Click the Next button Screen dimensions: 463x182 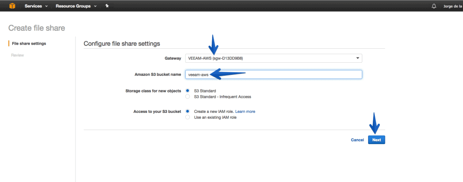(x=377, y=140)
